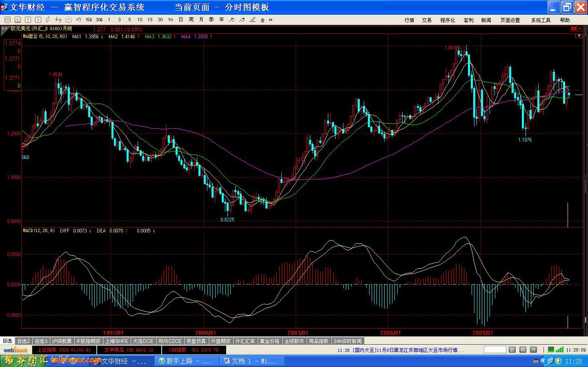Switch to the 黄金价格 tab
Viewport: 588px width, 367px height.
click(x=269, y=341)
